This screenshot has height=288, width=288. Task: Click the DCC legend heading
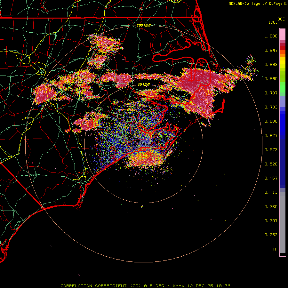pos(281,19)
